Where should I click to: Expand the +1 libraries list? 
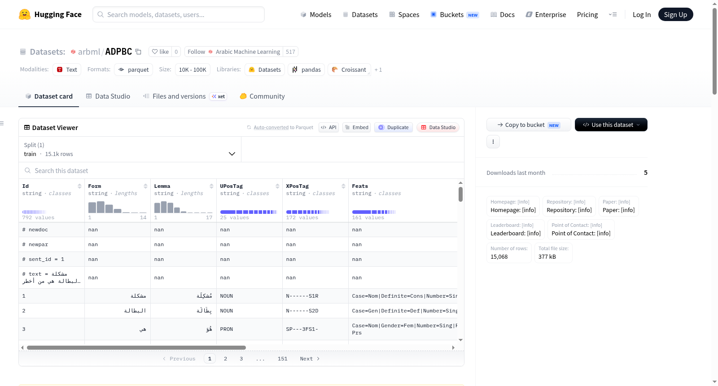(x=378, y=69)
